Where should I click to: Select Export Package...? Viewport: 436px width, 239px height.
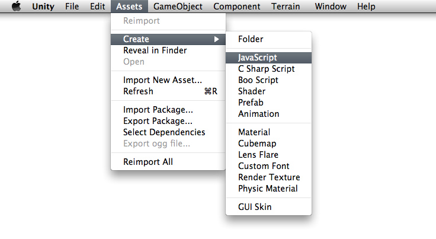168,121
